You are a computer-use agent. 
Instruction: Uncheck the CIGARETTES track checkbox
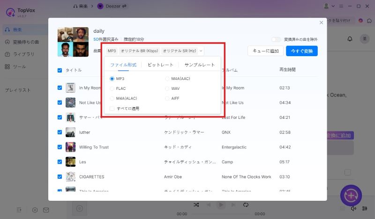click(60, 177)
